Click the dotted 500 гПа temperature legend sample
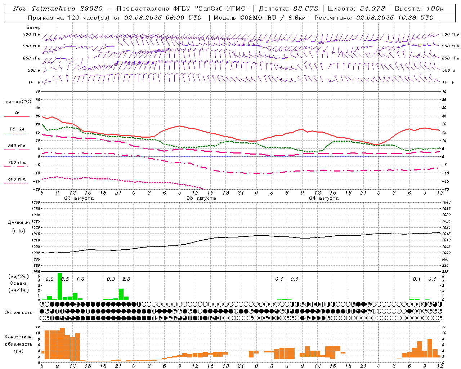The height and width of the screenshot is (369, 461). point(16,183)
